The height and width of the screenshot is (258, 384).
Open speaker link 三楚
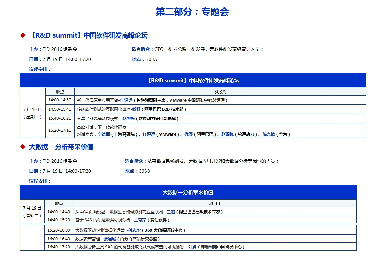(x=170, y=212)
